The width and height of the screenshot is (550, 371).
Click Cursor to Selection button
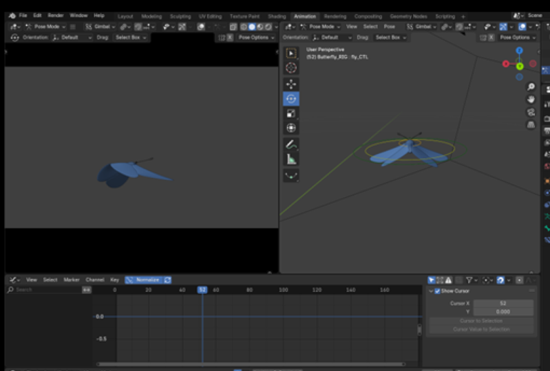(x=481, y=321)
